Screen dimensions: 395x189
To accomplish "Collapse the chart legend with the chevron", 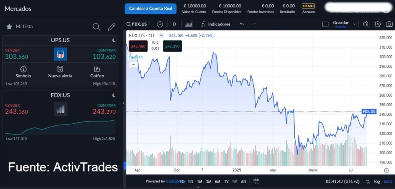I will click(x=133, y=65).
